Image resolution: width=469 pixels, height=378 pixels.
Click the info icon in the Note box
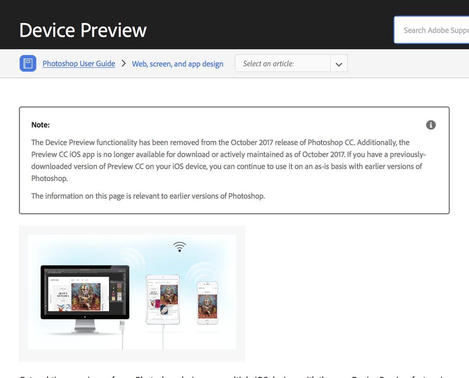click(431, 125)
